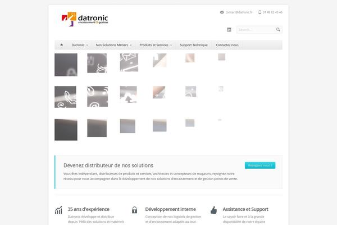Click the Devenez distributeur de nos solutions heading
This screenshot has width=337, height=225.
coord(108,165)
